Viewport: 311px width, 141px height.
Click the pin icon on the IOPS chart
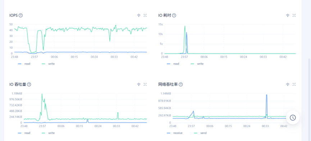coord(139,15)
